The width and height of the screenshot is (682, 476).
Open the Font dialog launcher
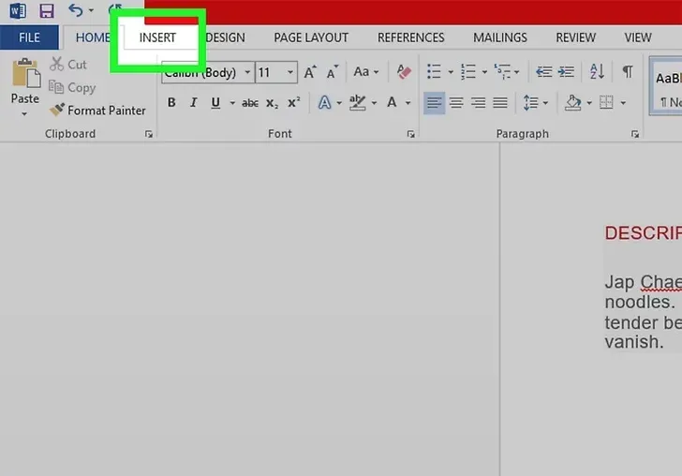click(x=410, y=134)
